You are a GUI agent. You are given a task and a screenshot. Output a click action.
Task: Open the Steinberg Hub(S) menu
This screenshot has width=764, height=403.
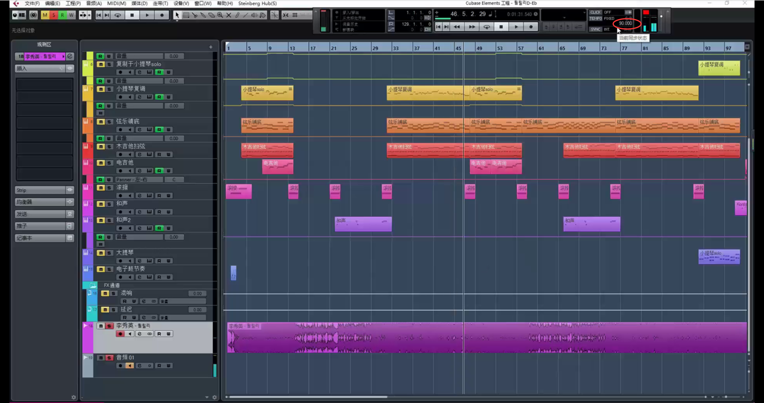click(257, 4)
